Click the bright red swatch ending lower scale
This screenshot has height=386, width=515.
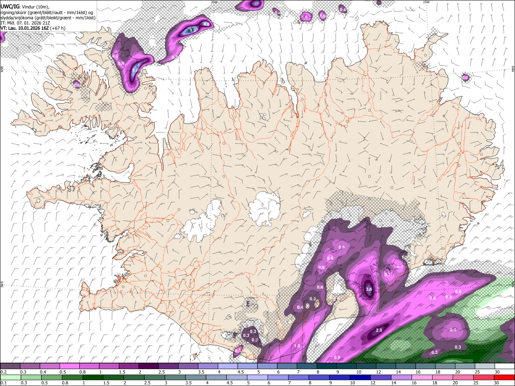coord(504,378)
